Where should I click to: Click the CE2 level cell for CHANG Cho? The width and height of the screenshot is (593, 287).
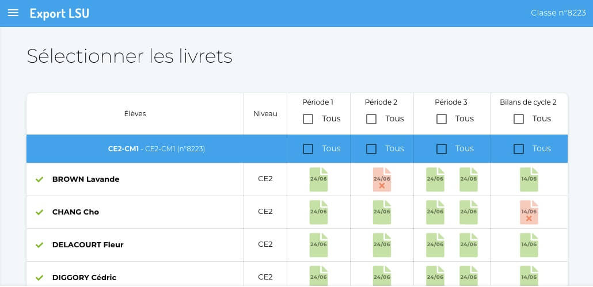265,212
